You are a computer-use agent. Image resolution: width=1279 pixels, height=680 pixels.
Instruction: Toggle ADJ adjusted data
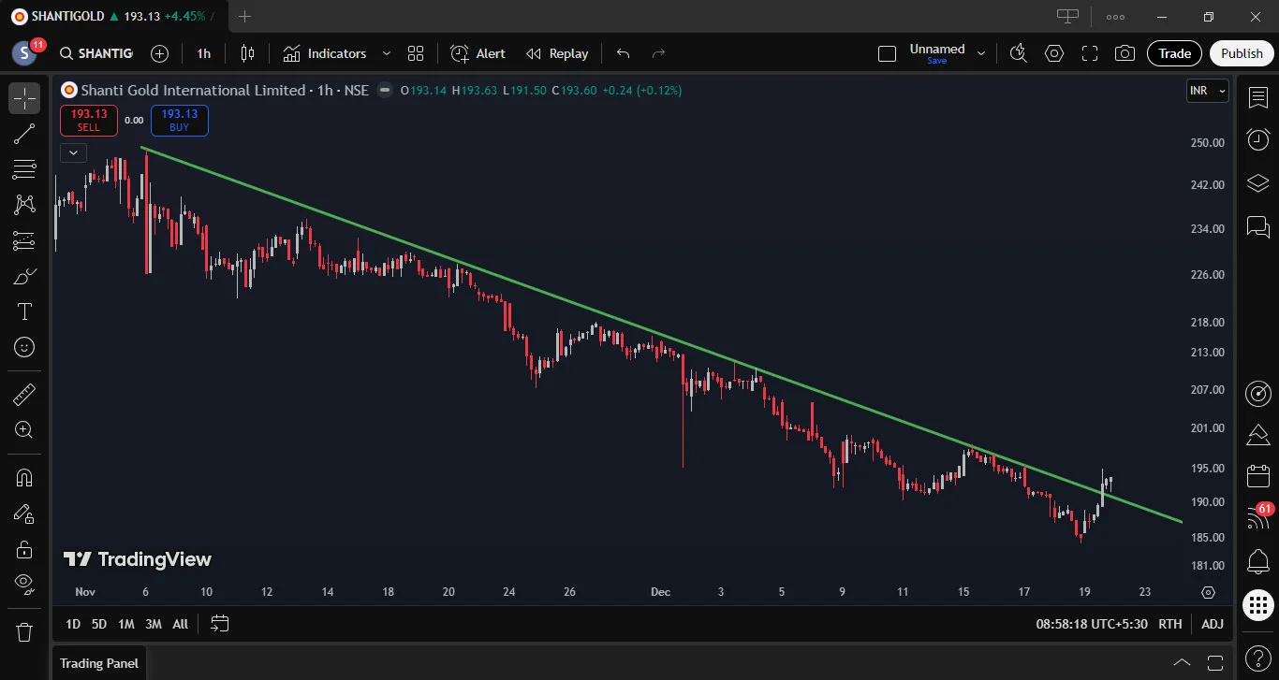coord(1213,624)
